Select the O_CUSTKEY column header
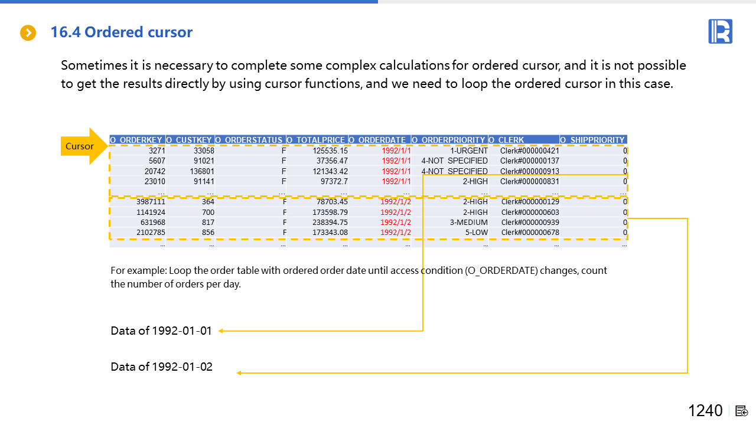The height and width of the screenshot is (425, 756). click(190, 140)
